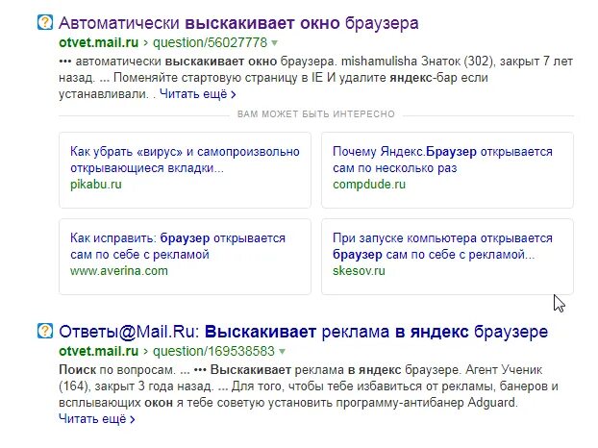The height and width of the screenshot is (448, 598).
Task: Open result 'Ответы@Mail.Ru: Выскакивает реклама в яндекс браузере'
Action: pos(303,332)
